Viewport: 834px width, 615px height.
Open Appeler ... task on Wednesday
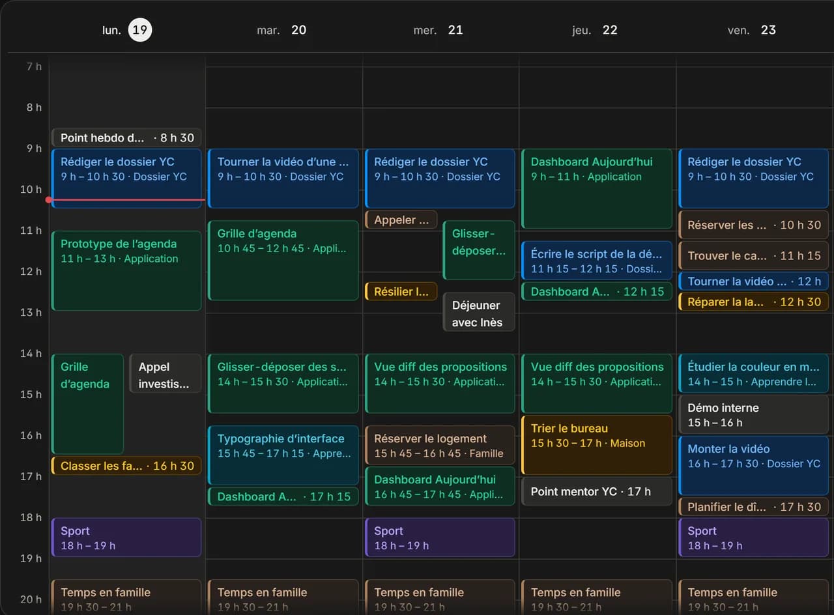tap(401, 220)
